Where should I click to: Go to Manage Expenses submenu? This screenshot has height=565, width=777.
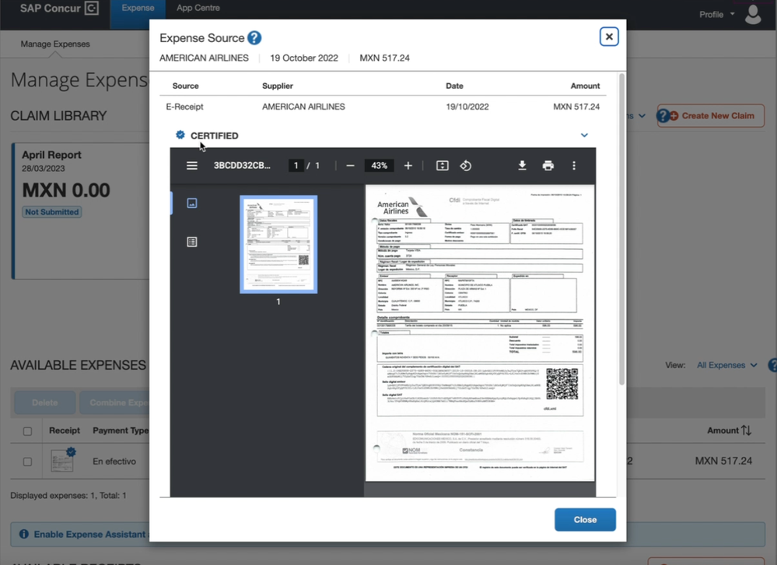55,44
